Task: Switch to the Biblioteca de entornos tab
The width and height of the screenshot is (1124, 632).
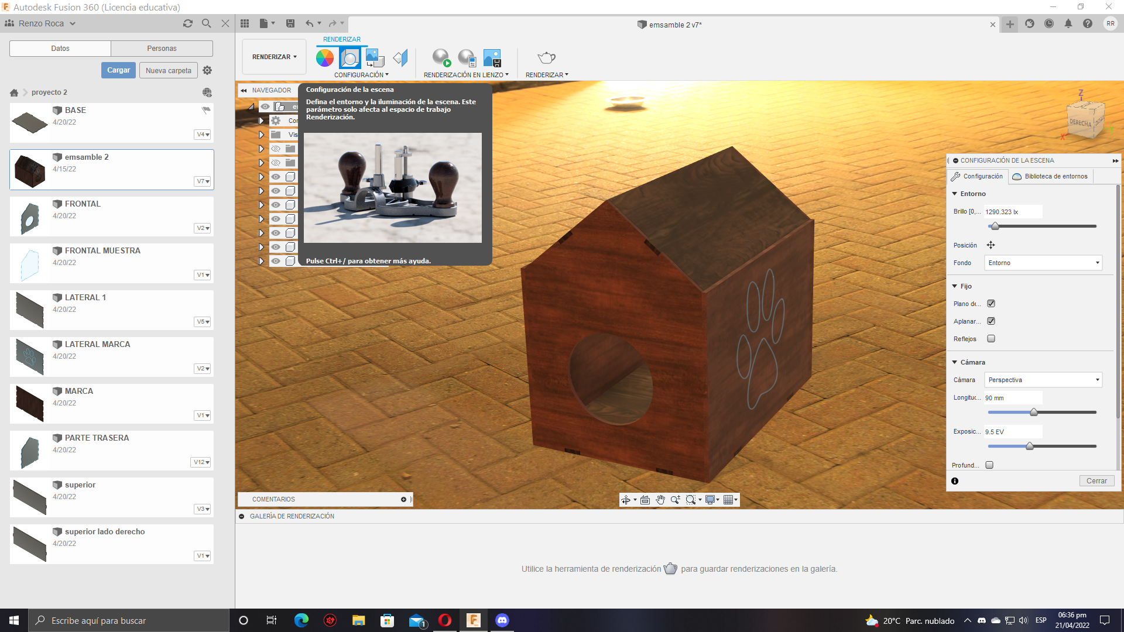Action: click(1050, 176)
